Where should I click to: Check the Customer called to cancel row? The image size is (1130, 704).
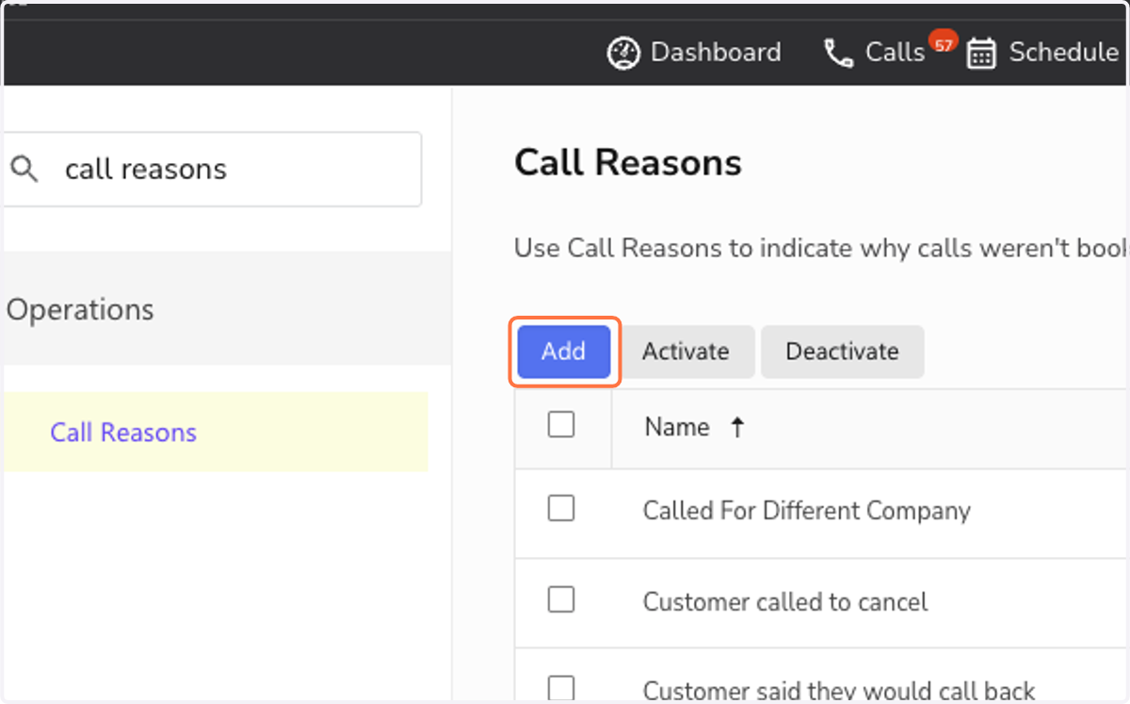coord(561,599)
